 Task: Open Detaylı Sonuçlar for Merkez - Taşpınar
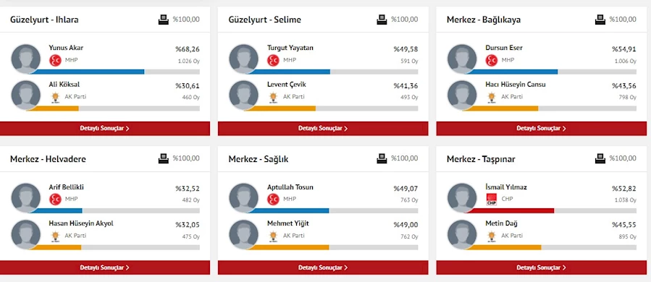(x=542, y=268)
